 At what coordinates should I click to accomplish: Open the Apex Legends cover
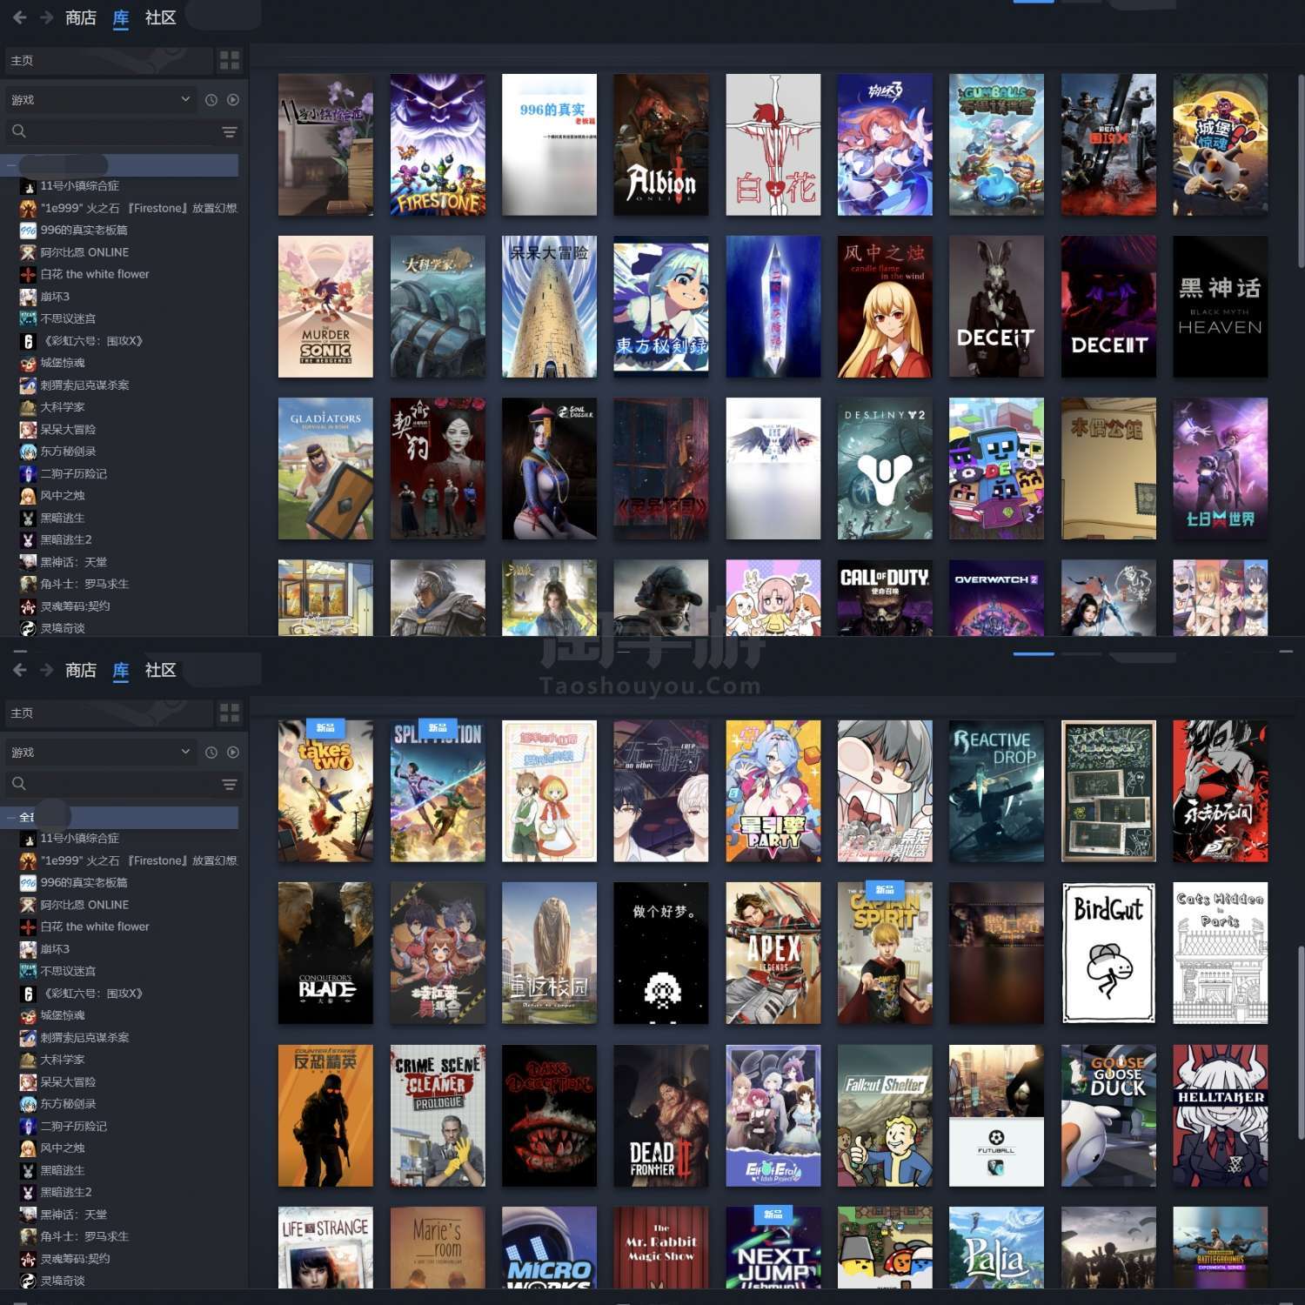click(773, 954)
